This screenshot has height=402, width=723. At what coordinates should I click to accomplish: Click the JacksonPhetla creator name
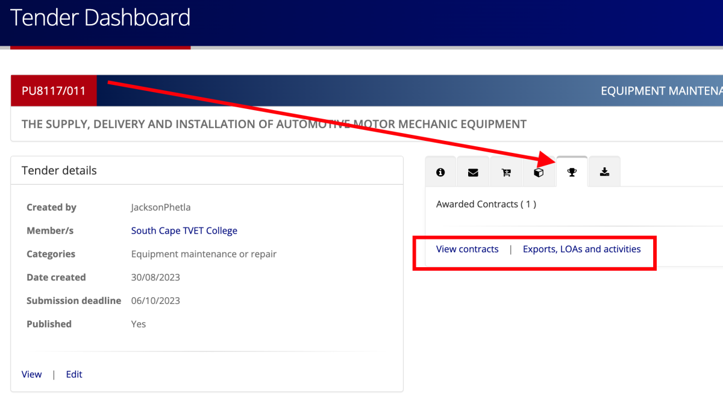pyautogui.click(x=161, y=208)
